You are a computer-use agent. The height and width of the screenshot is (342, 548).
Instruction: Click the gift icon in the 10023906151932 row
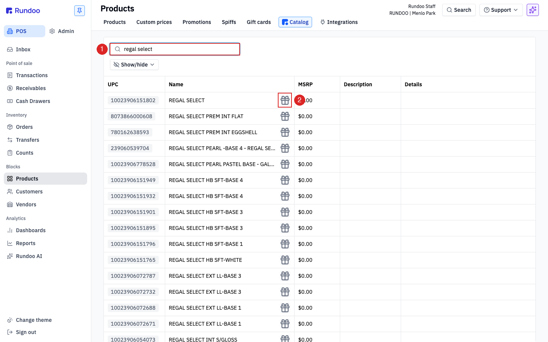click(x=285, y=196)
